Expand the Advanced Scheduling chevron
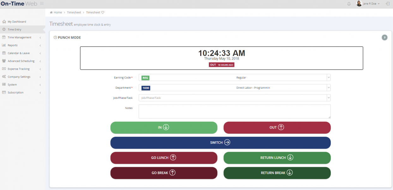 (x=40, y=61)
